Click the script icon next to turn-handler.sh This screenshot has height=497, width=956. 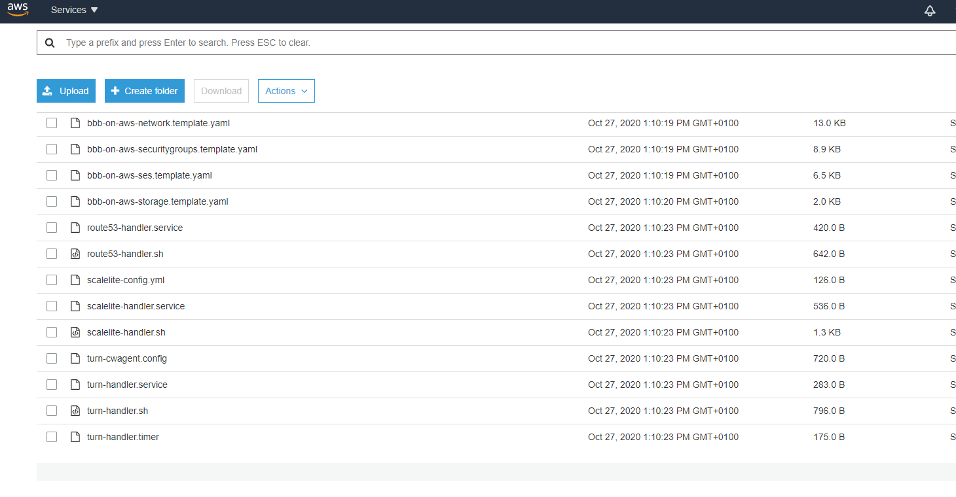(75, 410)
